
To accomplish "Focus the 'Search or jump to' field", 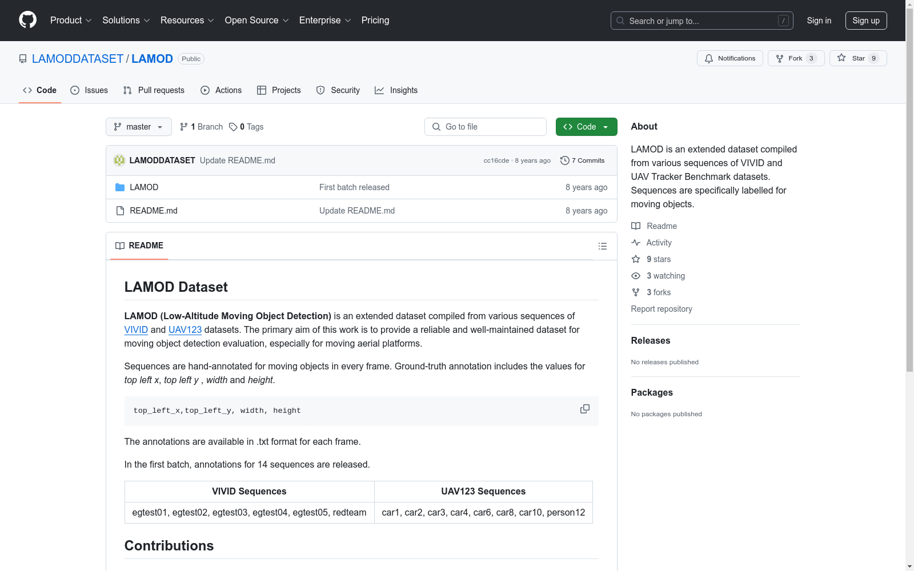I will click(702, 21).
